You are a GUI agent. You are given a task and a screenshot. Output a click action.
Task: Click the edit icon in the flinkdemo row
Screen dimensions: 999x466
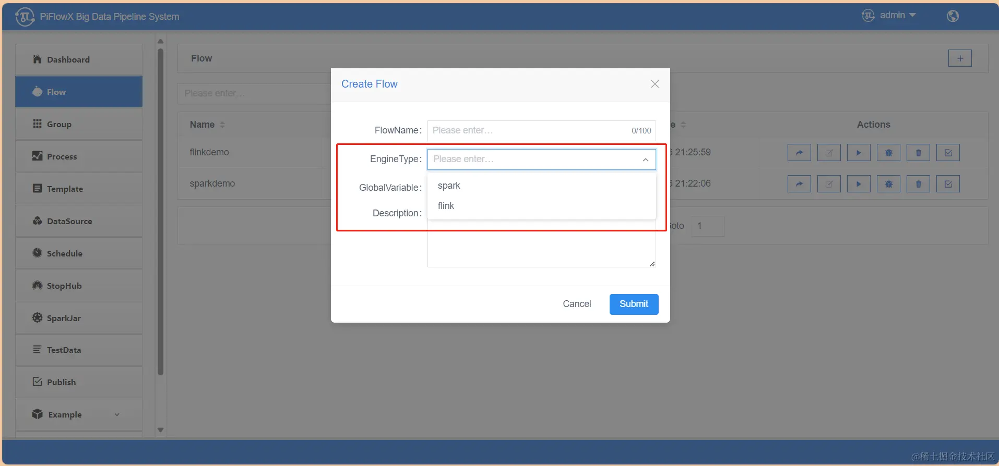(x=829, y=153)
